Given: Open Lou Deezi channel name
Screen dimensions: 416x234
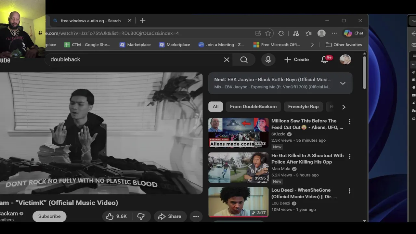Looking at the screenshot, I should tap(281, 203).
